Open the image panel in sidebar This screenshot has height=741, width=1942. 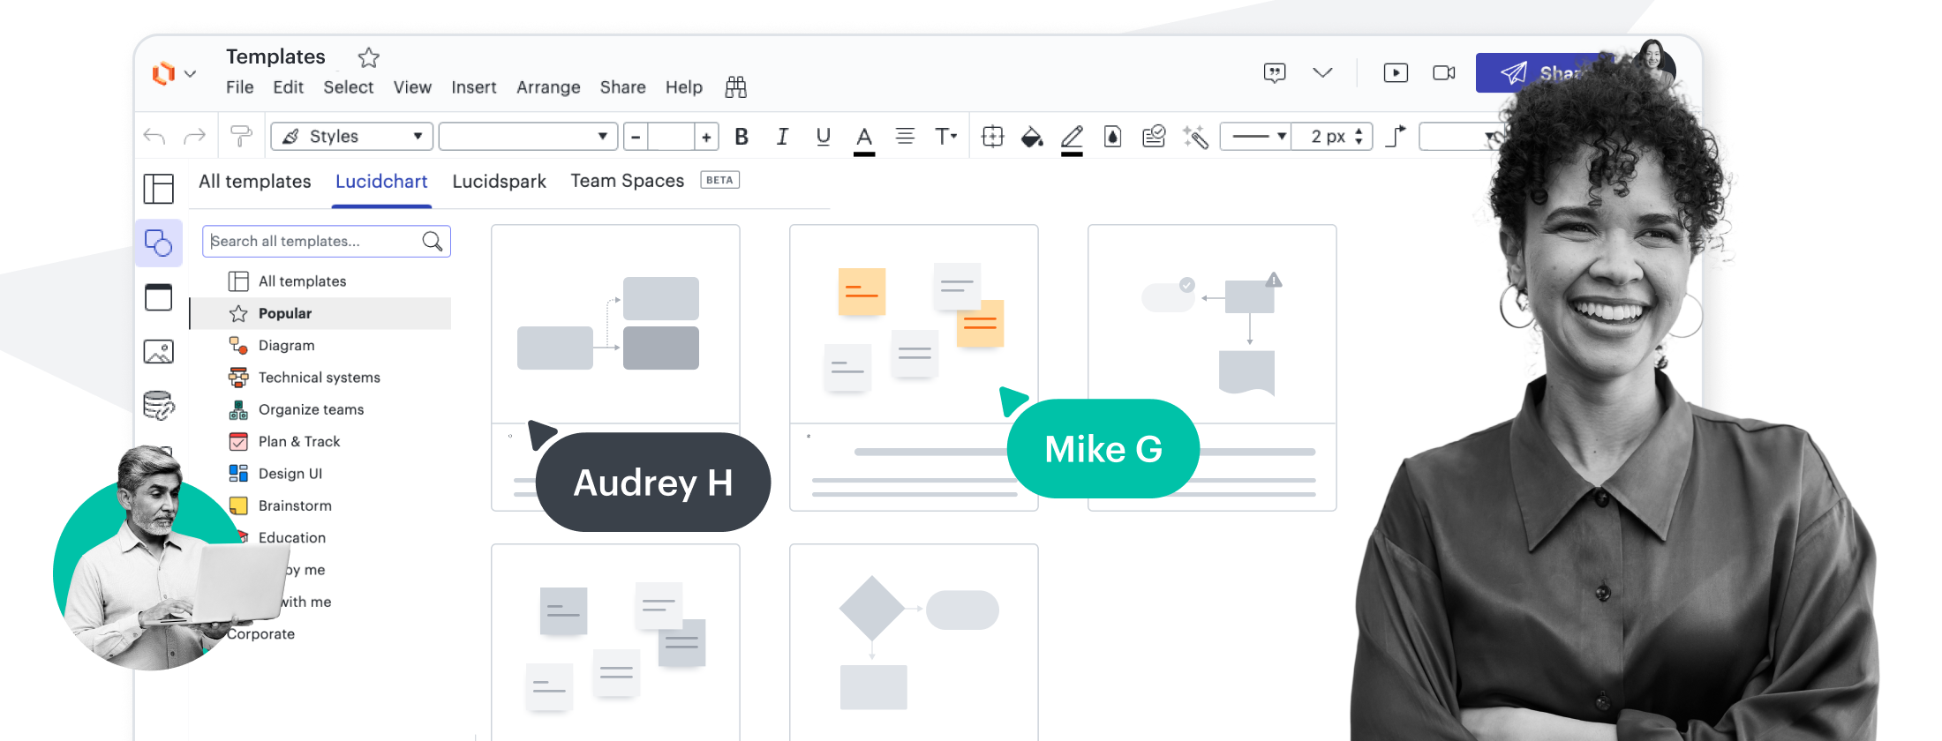tap(158, 352)
